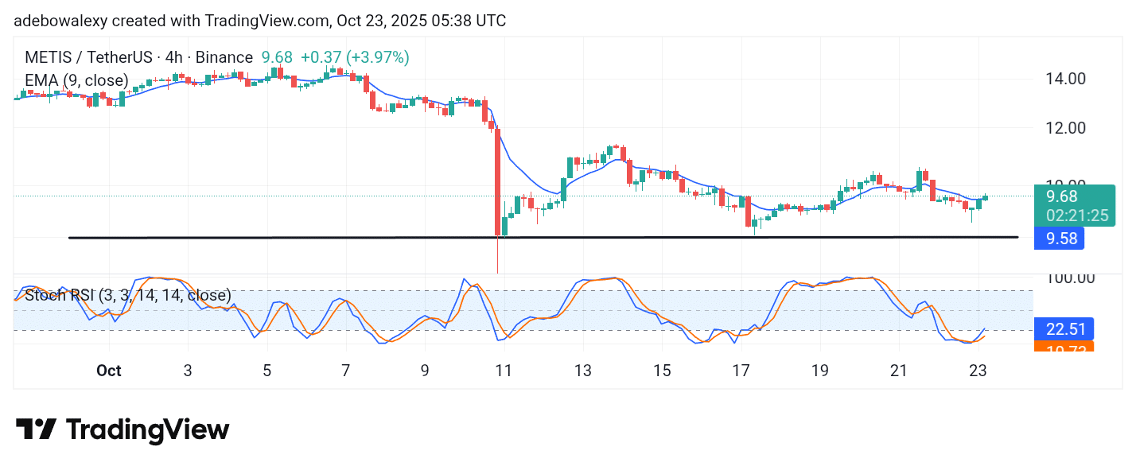Select the black horizontal support line

pyautogui.click(x=318, y=238)
